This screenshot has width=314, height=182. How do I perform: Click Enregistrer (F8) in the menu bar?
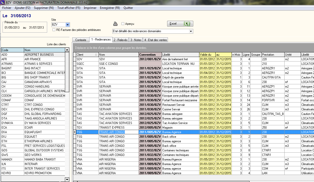click(110, 8)
